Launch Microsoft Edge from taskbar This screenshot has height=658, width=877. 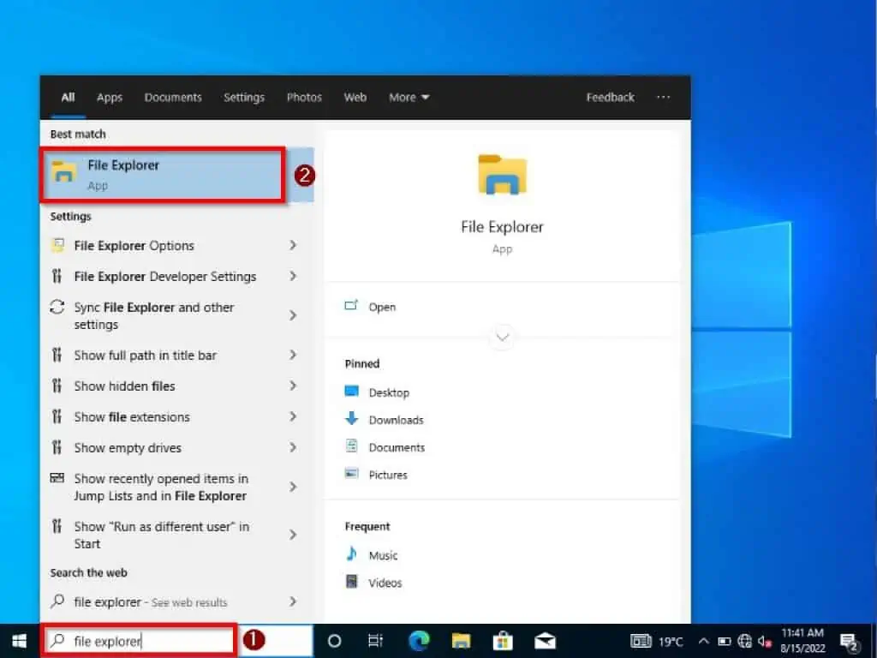[x=419, y=641]
